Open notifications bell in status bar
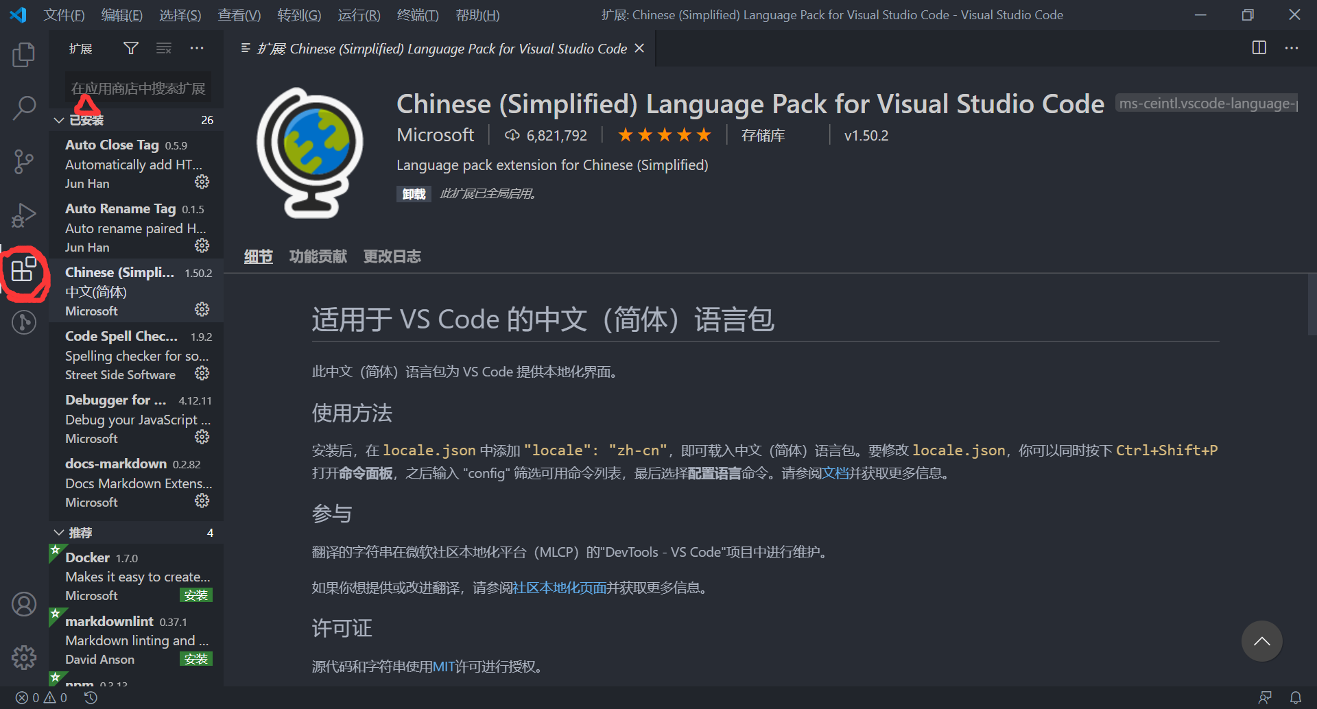 [x=1295, y=697]
